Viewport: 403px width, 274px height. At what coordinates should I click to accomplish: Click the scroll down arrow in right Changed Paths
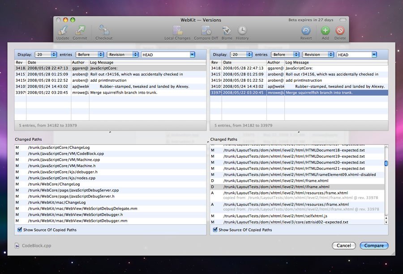click(x=386, y=222)
